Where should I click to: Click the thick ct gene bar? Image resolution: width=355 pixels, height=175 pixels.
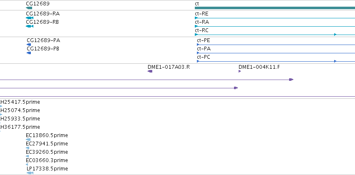coord(275,8)
